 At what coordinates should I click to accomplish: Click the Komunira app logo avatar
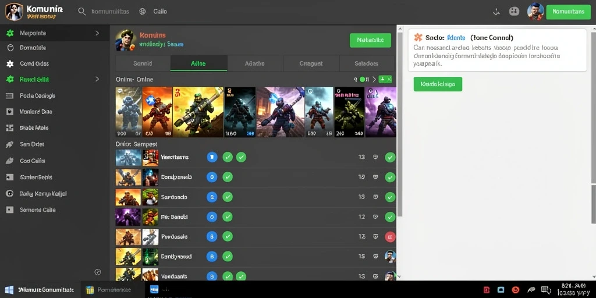pos(14,12)
